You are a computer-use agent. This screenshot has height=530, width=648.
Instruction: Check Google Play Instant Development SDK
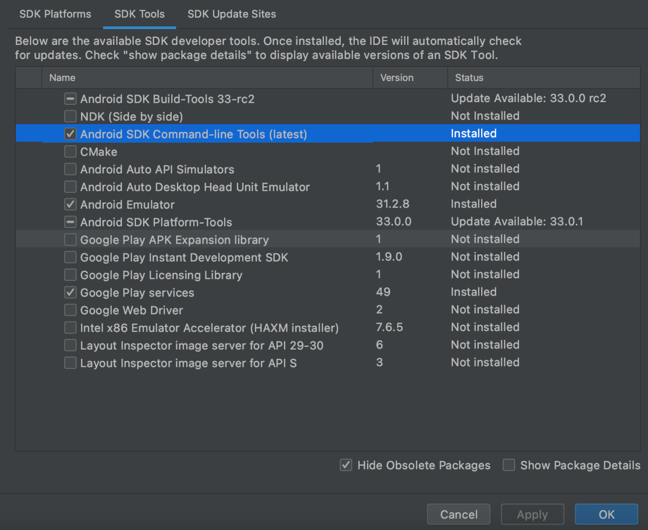70,257
